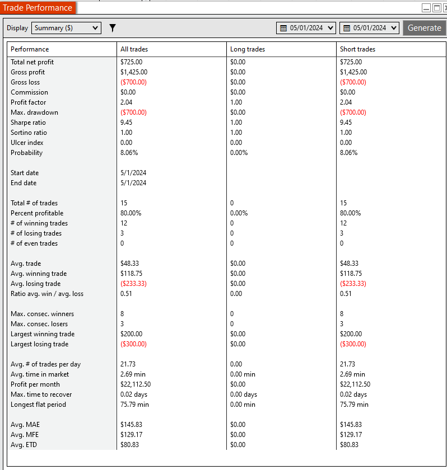Click the Avg. MAE row label

pyautogui.click(x=25, y=425)
